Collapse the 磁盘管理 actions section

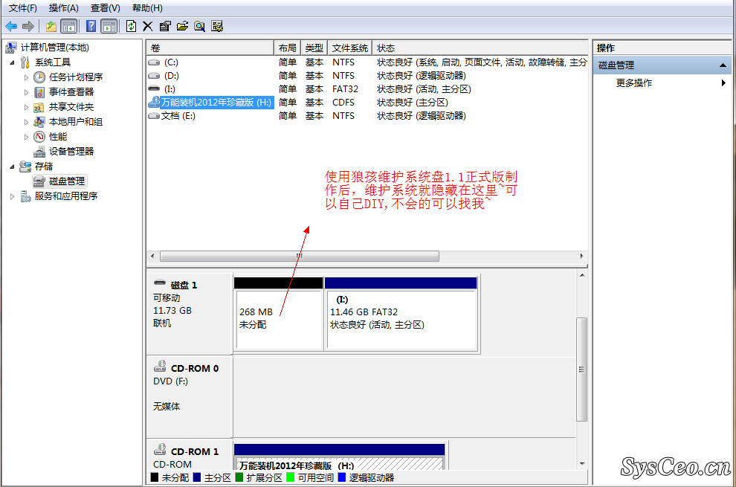[x=723, y=65]
